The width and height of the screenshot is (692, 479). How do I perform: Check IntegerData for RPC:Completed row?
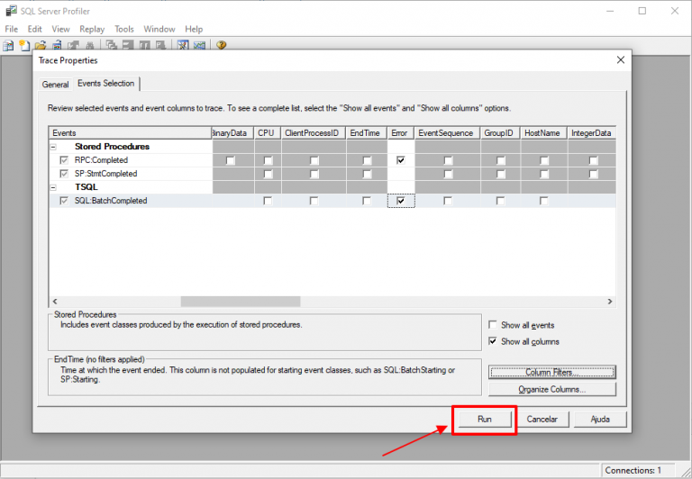pos(593,160)
